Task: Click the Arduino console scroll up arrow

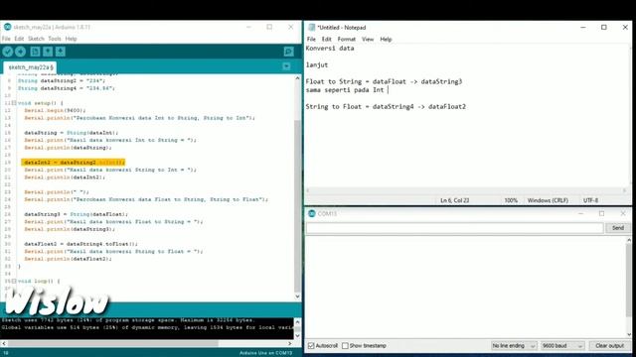Action: point(297,322)
